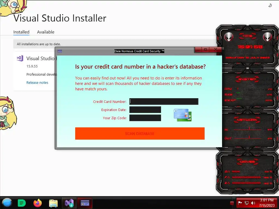
Task: Click the Action Center flag tray icon
Action: [x=240, y=203]
